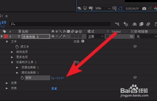Viewport: 157px width, 101px height.
Task: Toggle the 源文本 stopwatch
Action: point(17,47)
